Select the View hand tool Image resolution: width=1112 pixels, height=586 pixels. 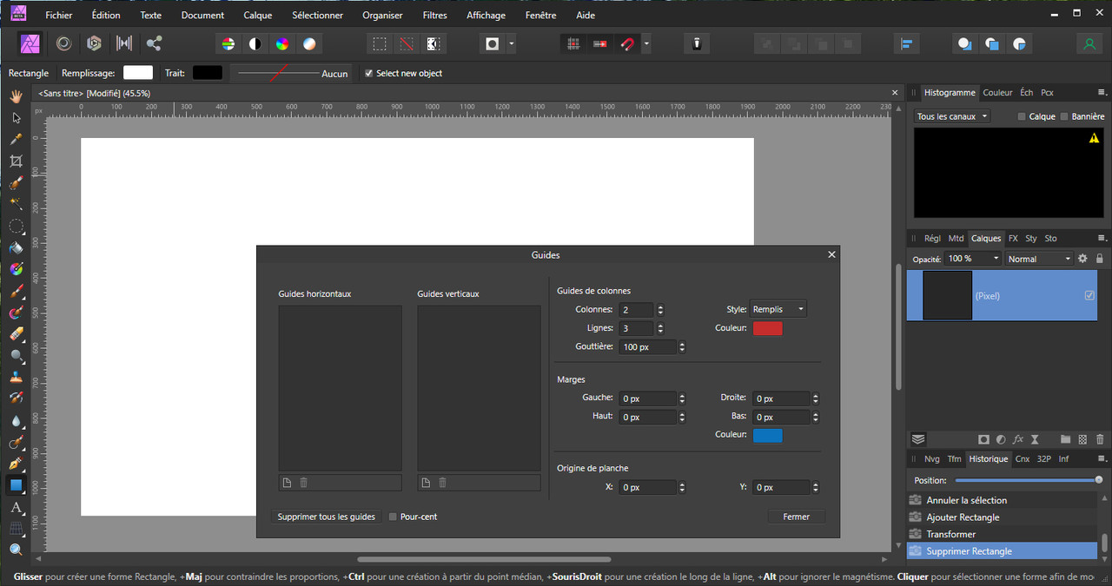(16, 95)
